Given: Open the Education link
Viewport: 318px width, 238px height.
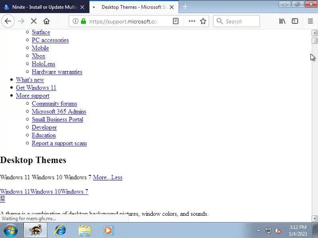Looking at the screenshot, I should click(44, 135).
